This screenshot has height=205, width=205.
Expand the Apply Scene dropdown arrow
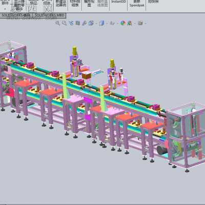pyautogui.click(x=135, y=23)
